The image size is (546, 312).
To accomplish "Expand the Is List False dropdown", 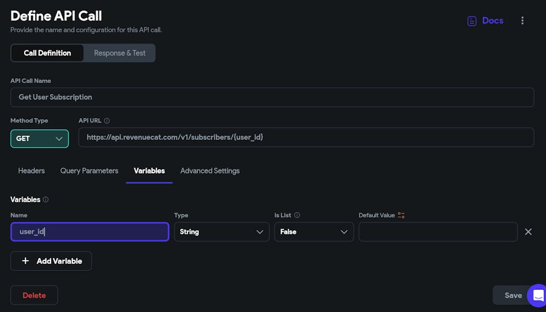I will 313,232.
